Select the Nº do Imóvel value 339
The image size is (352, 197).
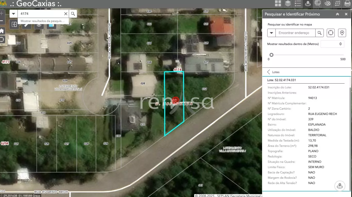coord(311,119)
